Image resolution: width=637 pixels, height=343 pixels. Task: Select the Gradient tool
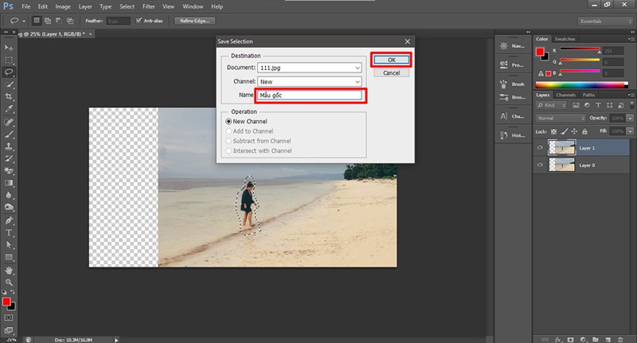[9, 183]
